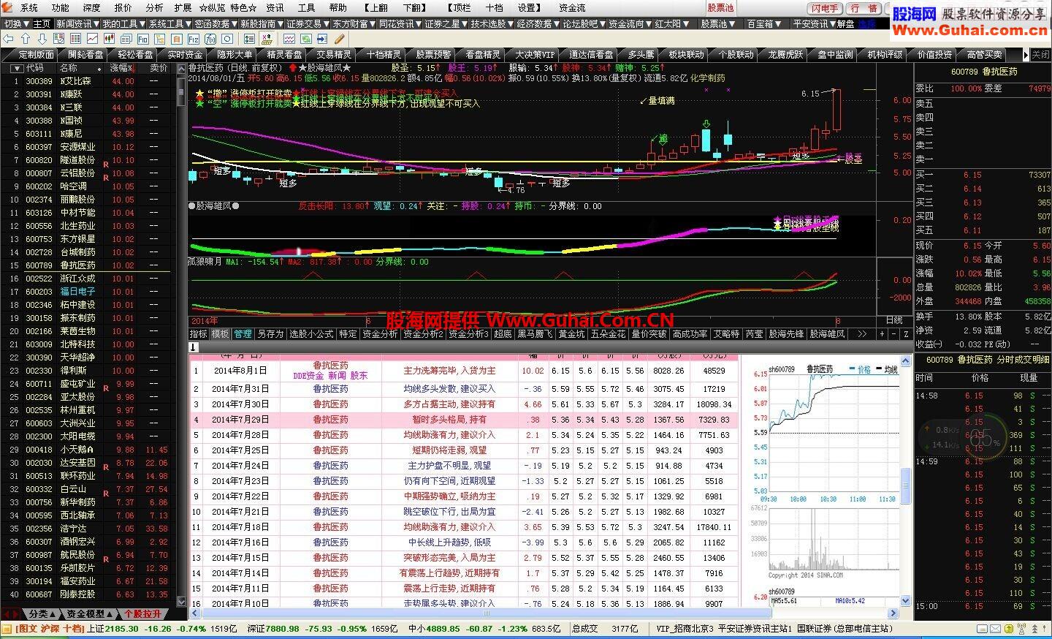Switch to the 龙腾虎跃 tab
This screenshot has height=639, width=1052.
pos(785,55)
